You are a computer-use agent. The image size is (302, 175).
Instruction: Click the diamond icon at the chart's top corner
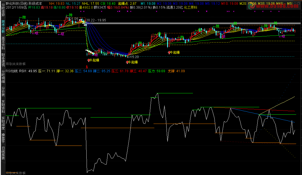(295, 3)
